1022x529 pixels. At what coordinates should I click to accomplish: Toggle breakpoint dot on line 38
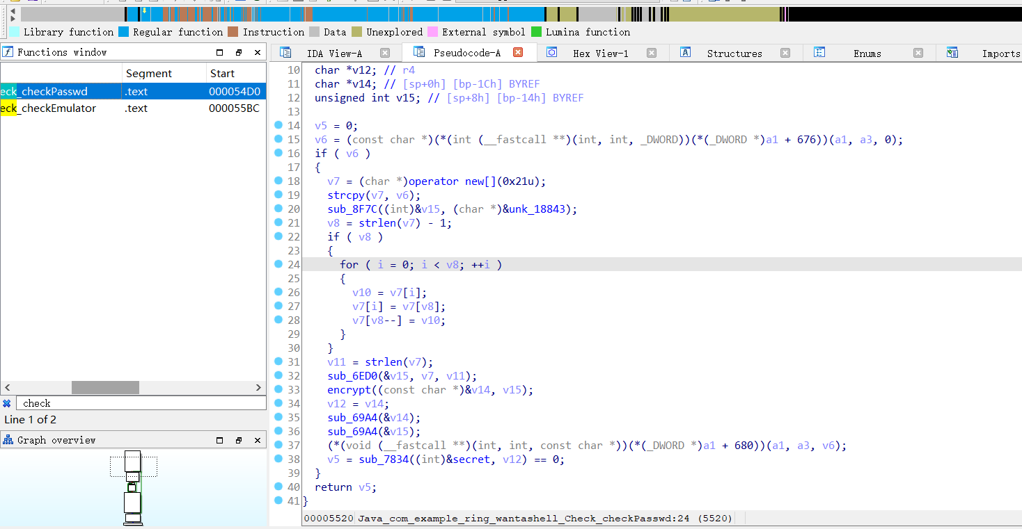click(x=278, y=459)
